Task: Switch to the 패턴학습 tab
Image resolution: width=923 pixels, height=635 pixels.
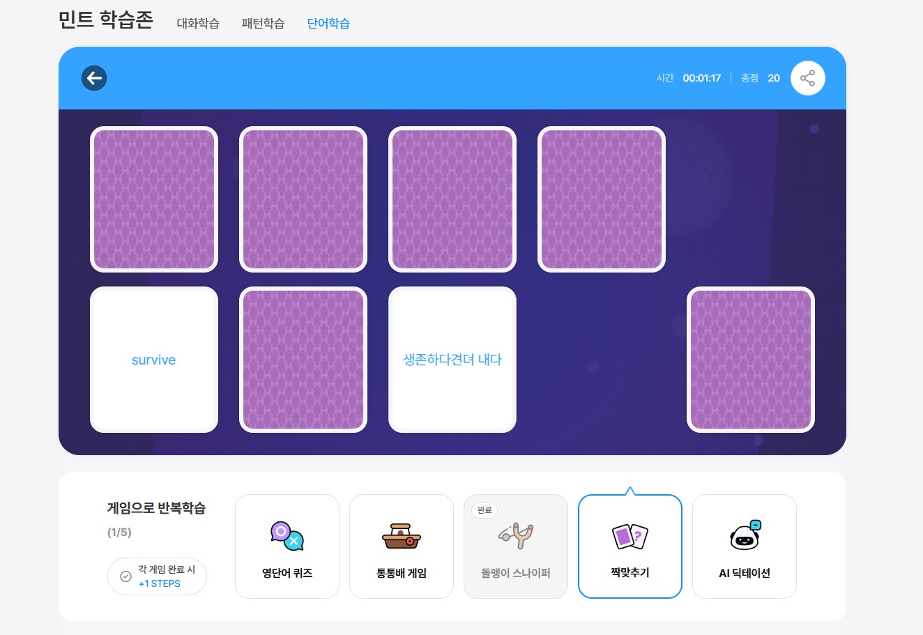Action: pyautogui.click(x=263, y=24)
